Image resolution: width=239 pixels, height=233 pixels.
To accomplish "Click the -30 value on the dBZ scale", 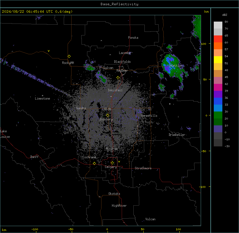I will 227,146.
